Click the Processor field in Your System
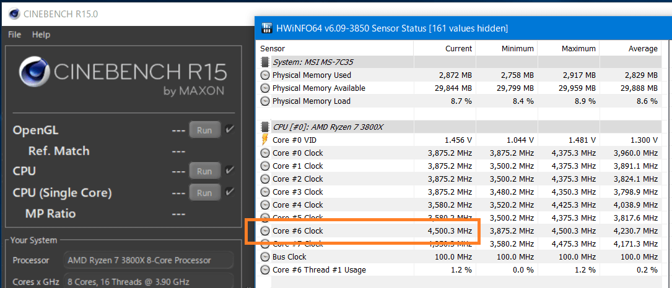672x288 pixels. click(x=148, y=260)
